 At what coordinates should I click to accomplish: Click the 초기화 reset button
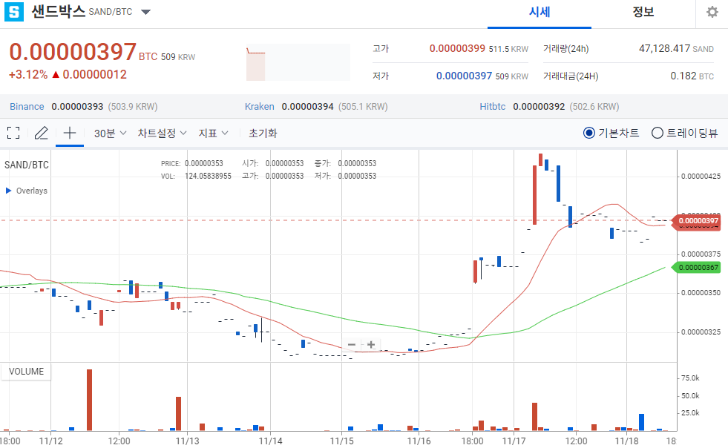point(263,134)
